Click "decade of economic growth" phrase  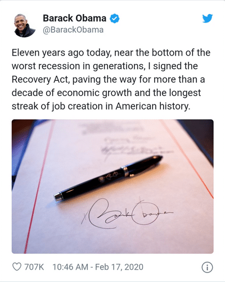coord(71,93)
